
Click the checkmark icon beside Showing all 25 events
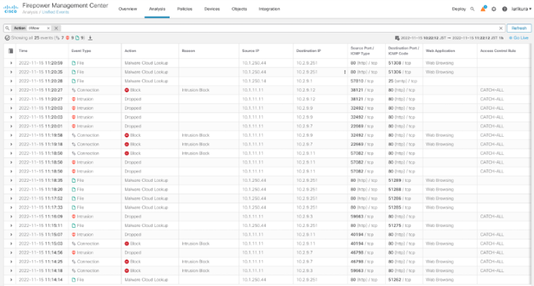[x=7, y=37]
